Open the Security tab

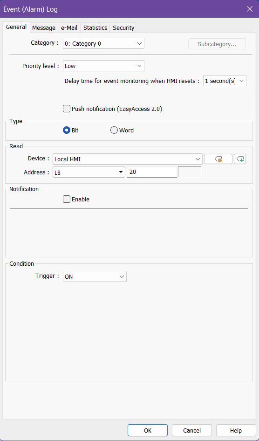[123, 28]
